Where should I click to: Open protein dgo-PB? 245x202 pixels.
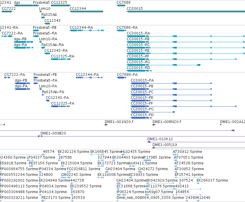[21, 80]
